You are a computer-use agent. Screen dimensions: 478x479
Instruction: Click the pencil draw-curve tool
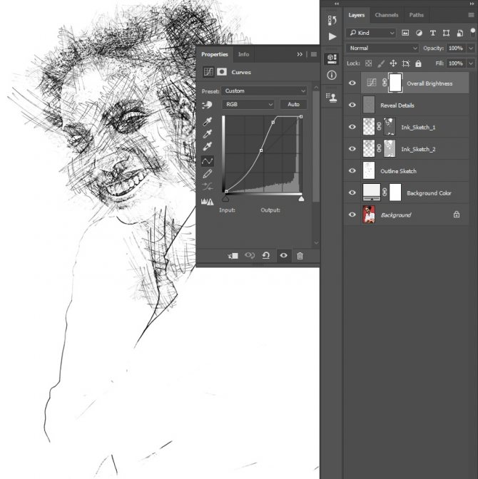[208, 173]
